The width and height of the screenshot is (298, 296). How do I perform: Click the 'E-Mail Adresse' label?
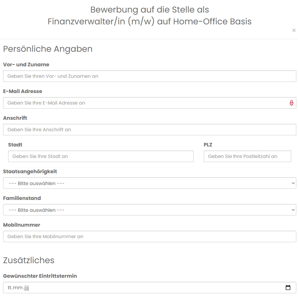(23, 91)
